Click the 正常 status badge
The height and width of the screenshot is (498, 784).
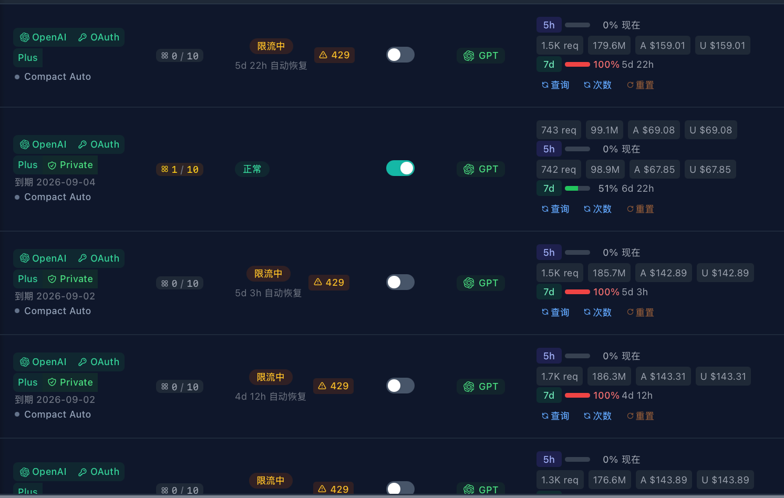tap(252, 169)
